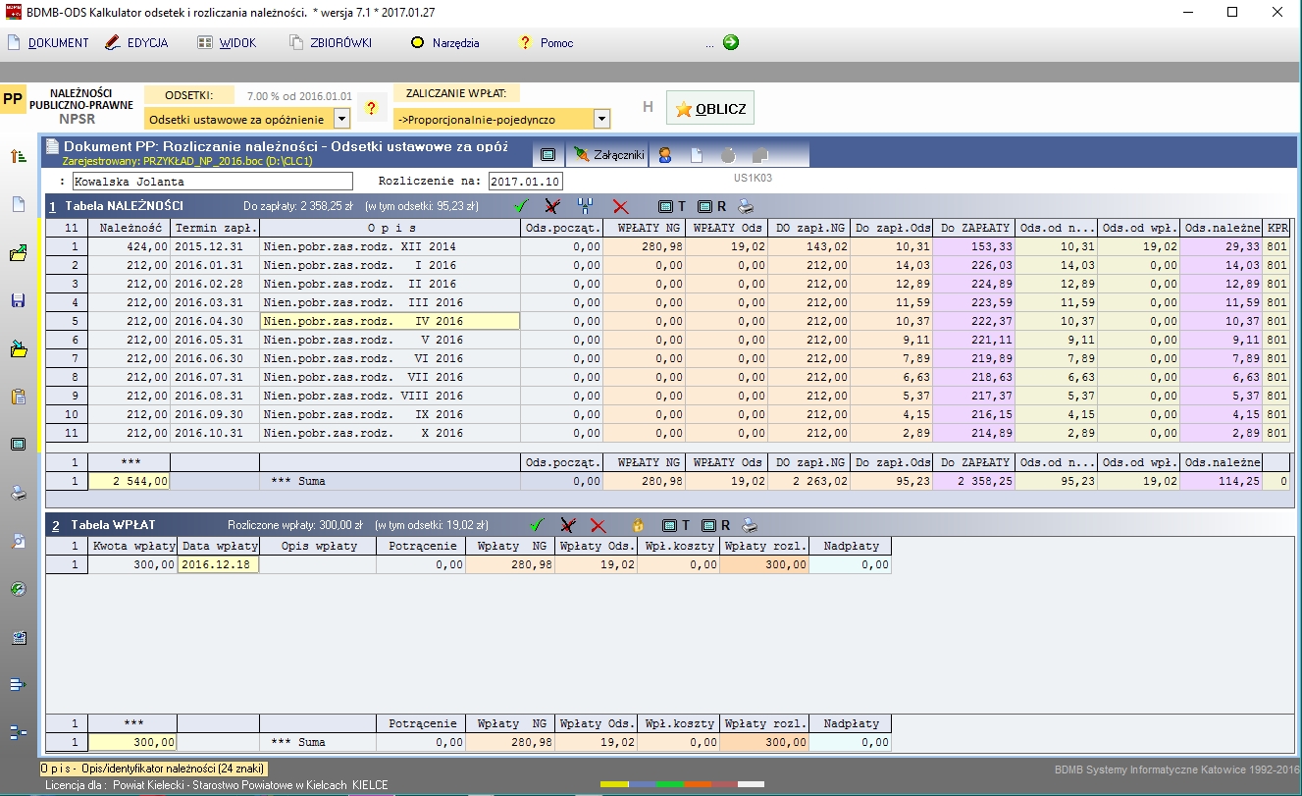Click the Ods.należne cell 29,33
The height and width of the screenshot is (796, 1302).
point(1222,246)
